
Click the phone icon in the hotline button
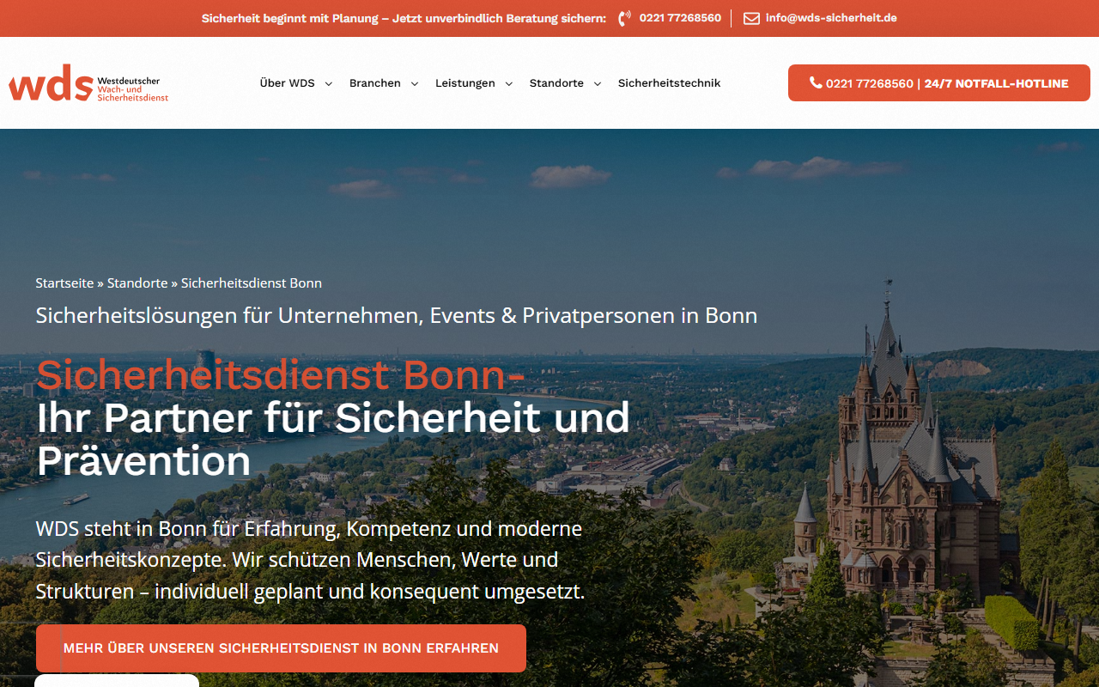click(816, 83)
